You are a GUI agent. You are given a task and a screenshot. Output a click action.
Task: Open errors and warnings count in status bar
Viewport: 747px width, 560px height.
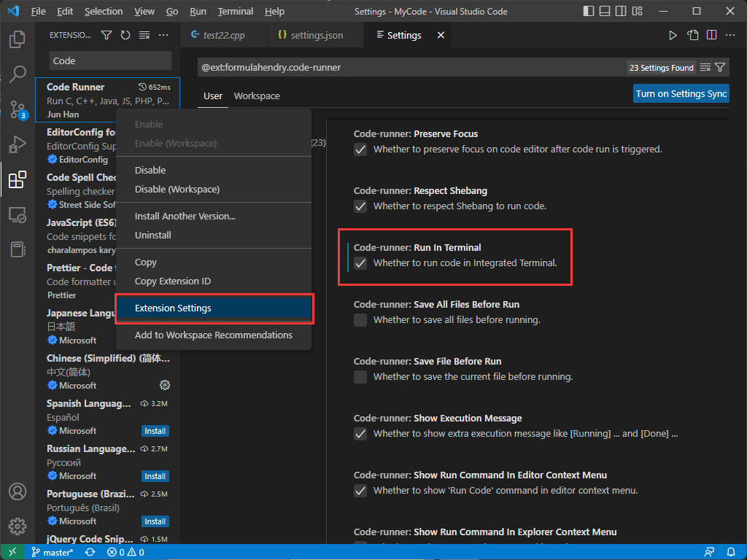click(125, 553)
